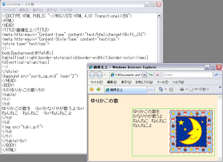Click the moon image tuki.gif in page
Image resolution: width=223 pixels, height=162 pixels.
pyautogui.click(x=191, y=132)
